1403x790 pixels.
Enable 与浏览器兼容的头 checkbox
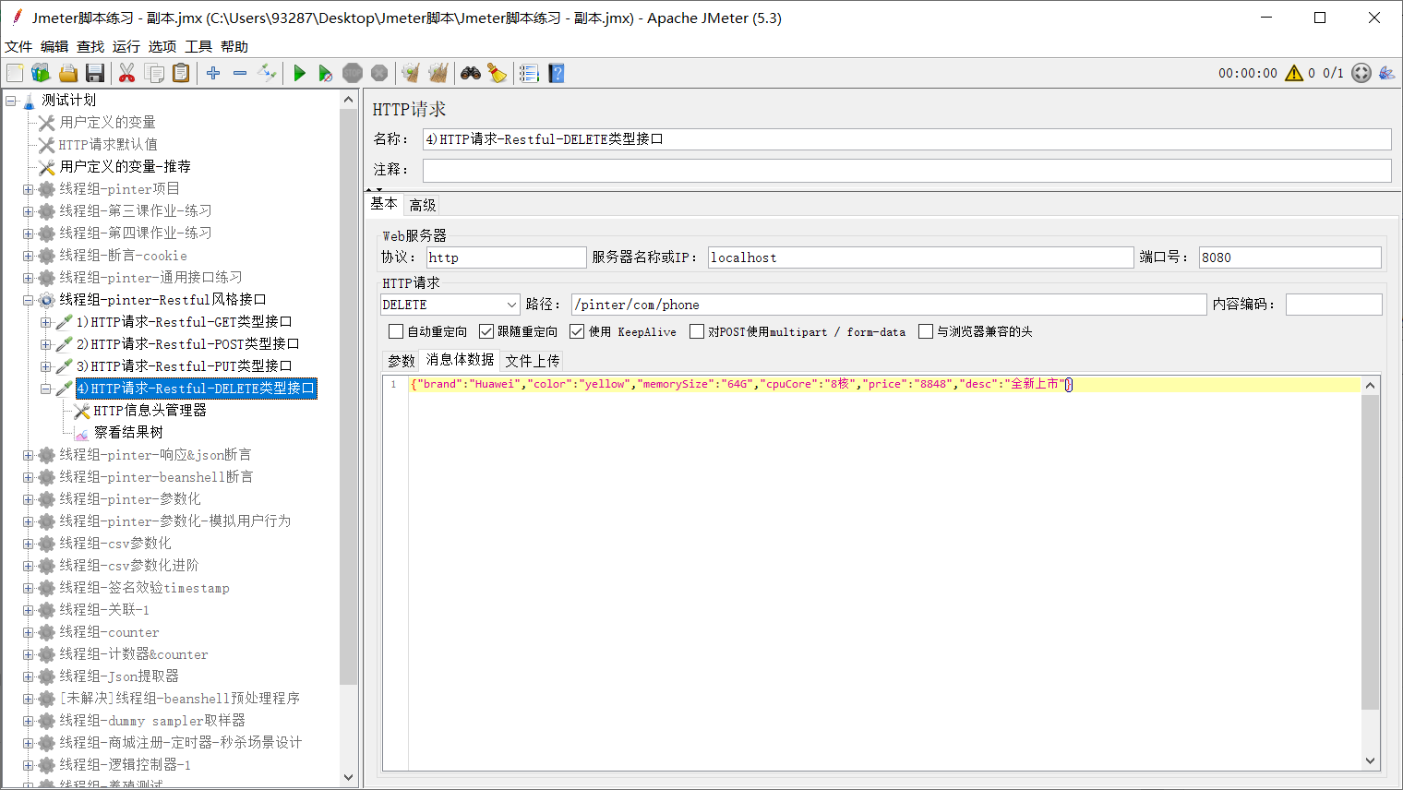[926, 331]
